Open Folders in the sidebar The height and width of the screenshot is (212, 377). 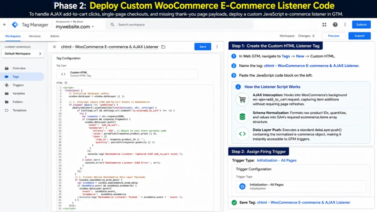click(x=18, y=102)
